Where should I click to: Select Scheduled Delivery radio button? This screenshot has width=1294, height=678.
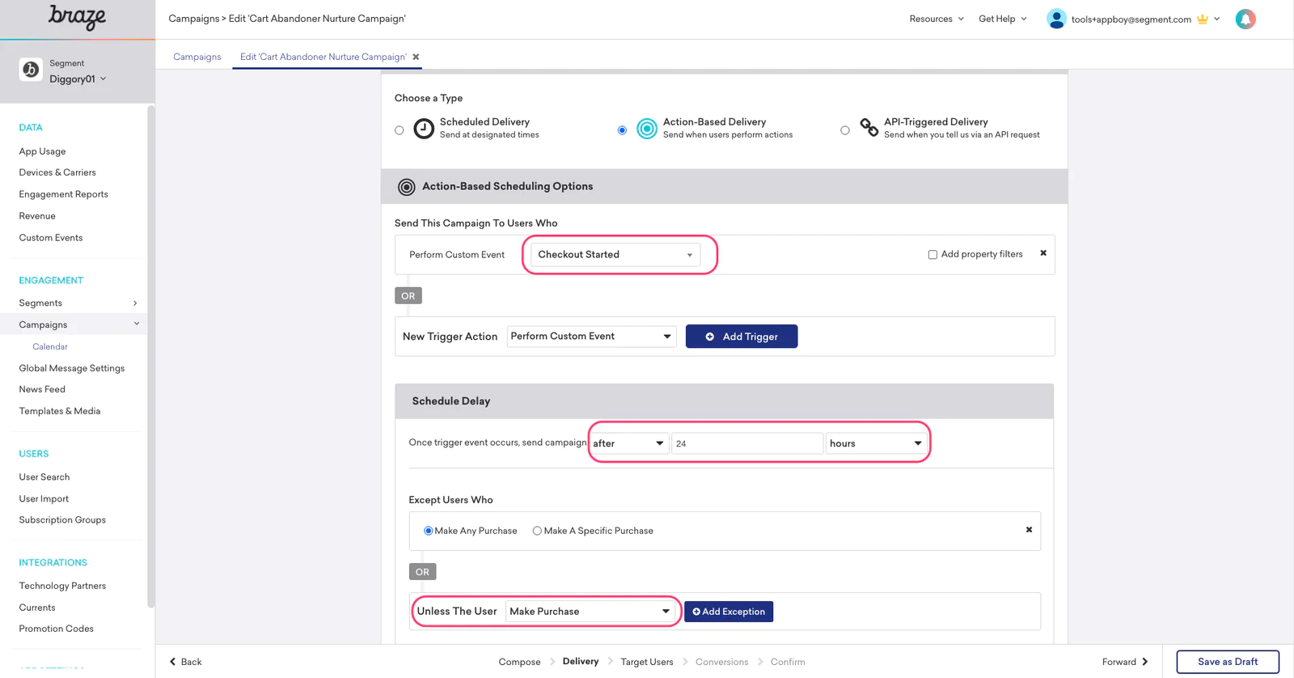click(400, 130)
